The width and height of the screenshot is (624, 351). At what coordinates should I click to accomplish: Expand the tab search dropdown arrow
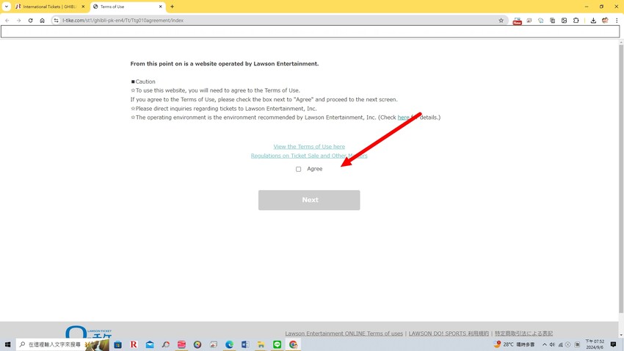point(7,7)
